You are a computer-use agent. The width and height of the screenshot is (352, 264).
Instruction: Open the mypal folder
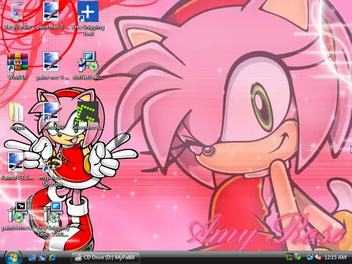17,116
